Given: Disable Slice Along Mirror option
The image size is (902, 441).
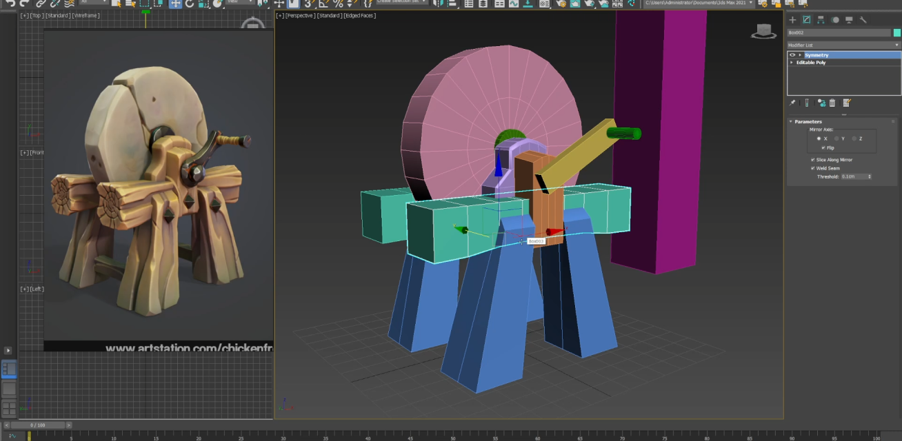Looking at the screenshot, I should point(813,160).
